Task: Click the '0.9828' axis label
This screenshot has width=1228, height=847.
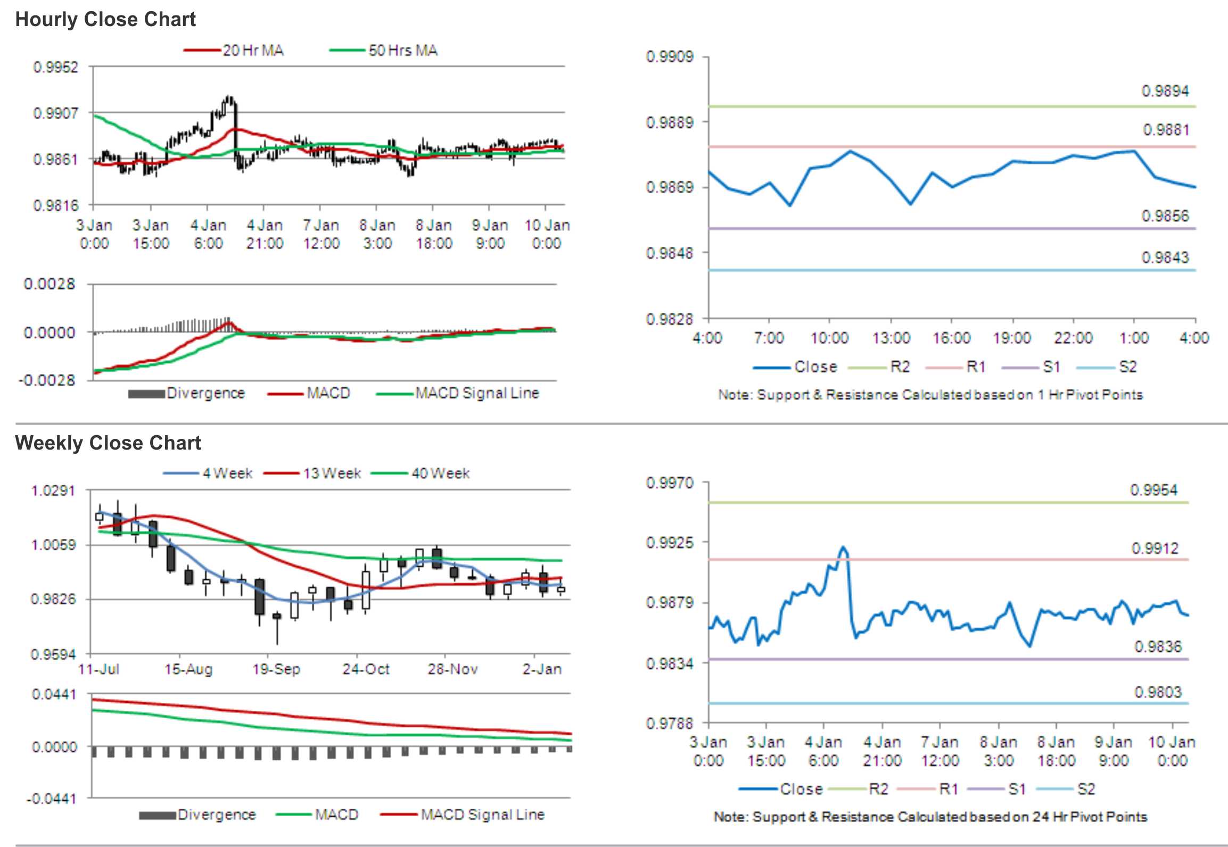Action: point(670,319)
